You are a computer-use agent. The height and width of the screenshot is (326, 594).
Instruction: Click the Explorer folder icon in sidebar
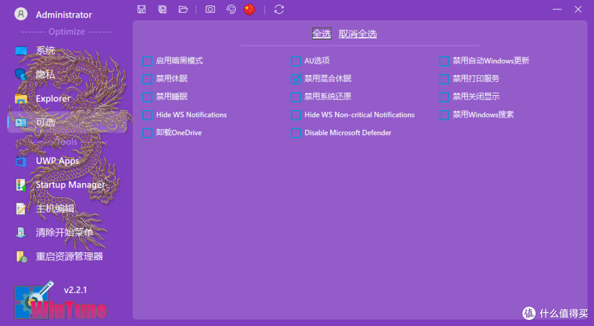coord(21,98)
